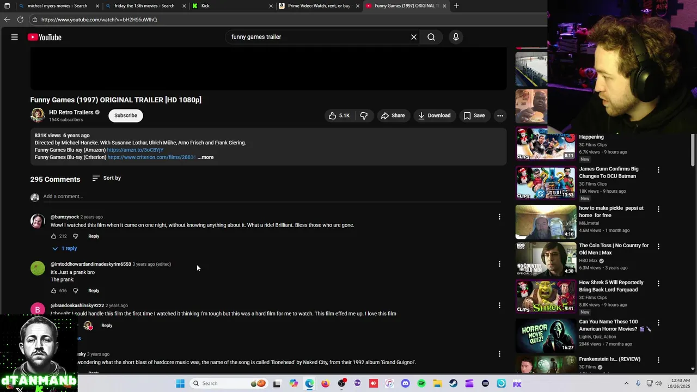697x392 pixels.
Task: Like the 'It's Just a prank bro' comment
Action: point(53,291)
